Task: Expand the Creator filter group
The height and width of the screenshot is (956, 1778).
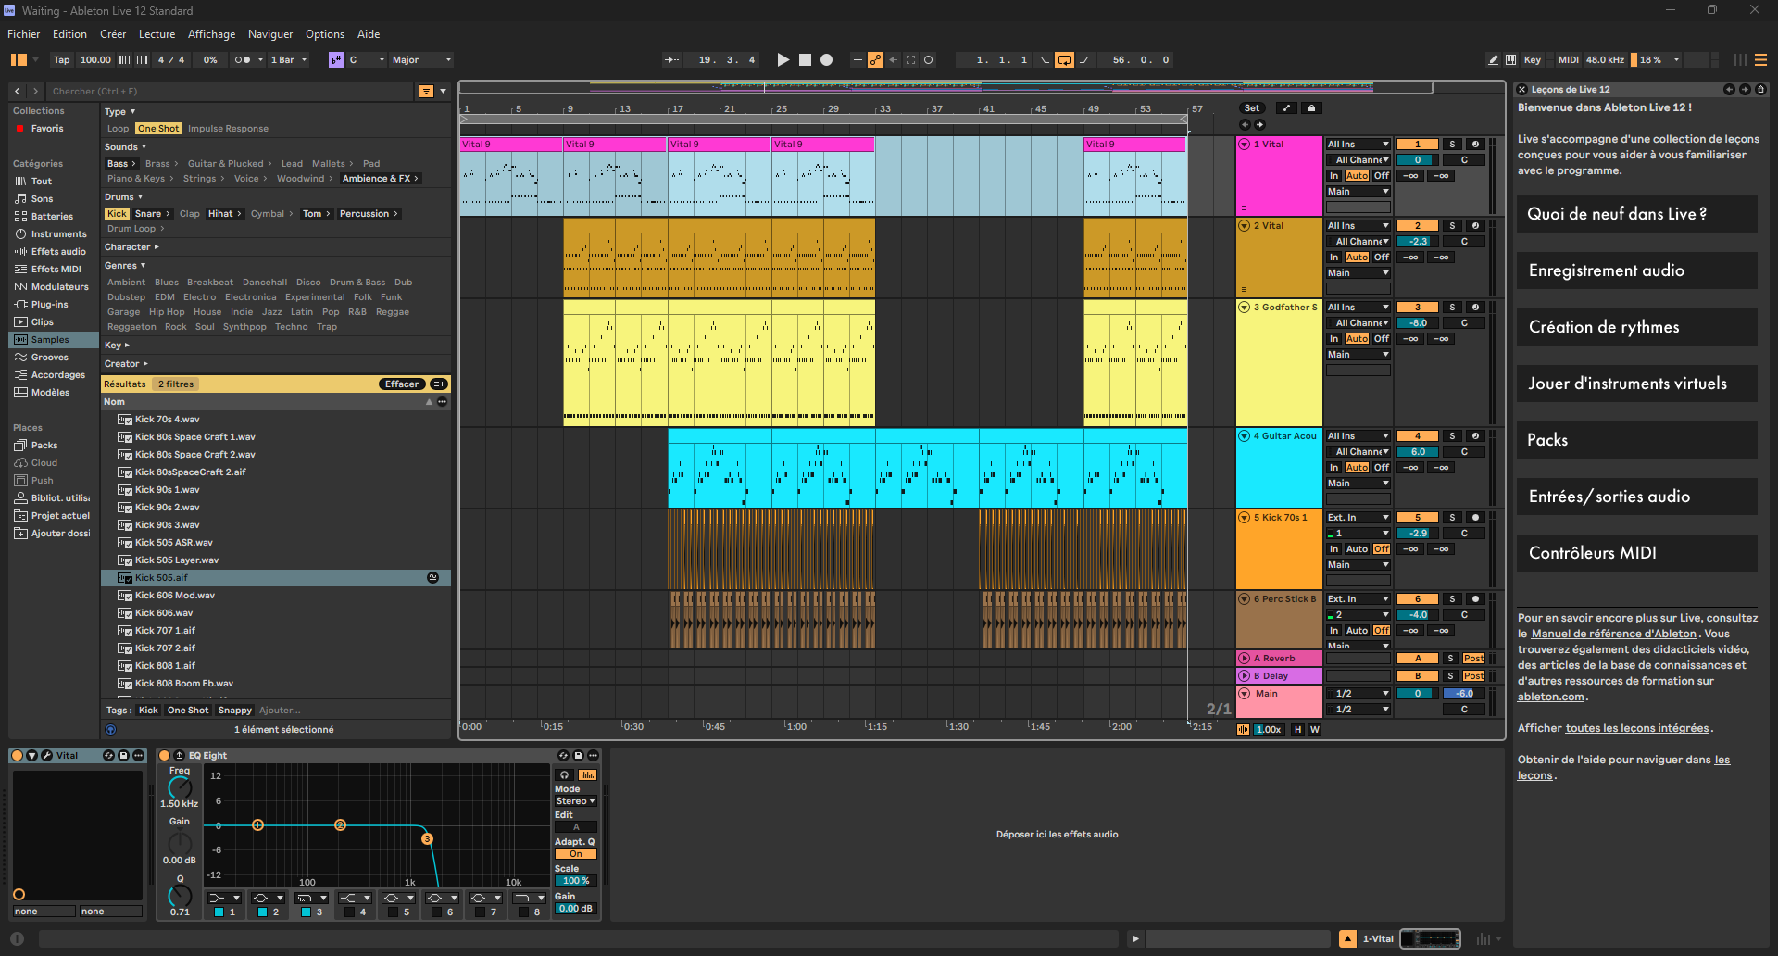Action: (x=126, y=364)
